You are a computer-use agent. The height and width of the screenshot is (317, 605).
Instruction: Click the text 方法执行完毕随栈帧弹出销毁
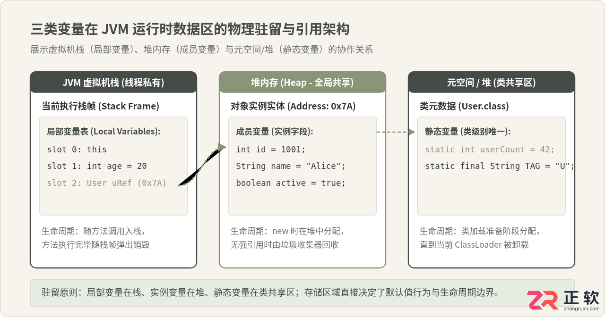tap(96, 245)
